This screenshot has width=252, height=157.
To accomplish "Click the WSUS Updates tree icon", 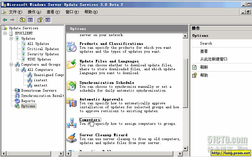I will coord(23,59).
